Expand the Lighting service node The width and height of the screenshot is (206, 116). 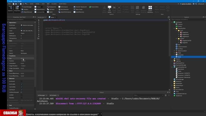pyautogui.click(x=172, y=61)
